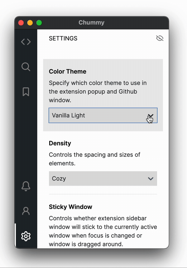Image resolution: width=187 pixels, height=268 pixels.
Task: Open the bookmarks sidebar icon
Action: click(x=26, y=92)
